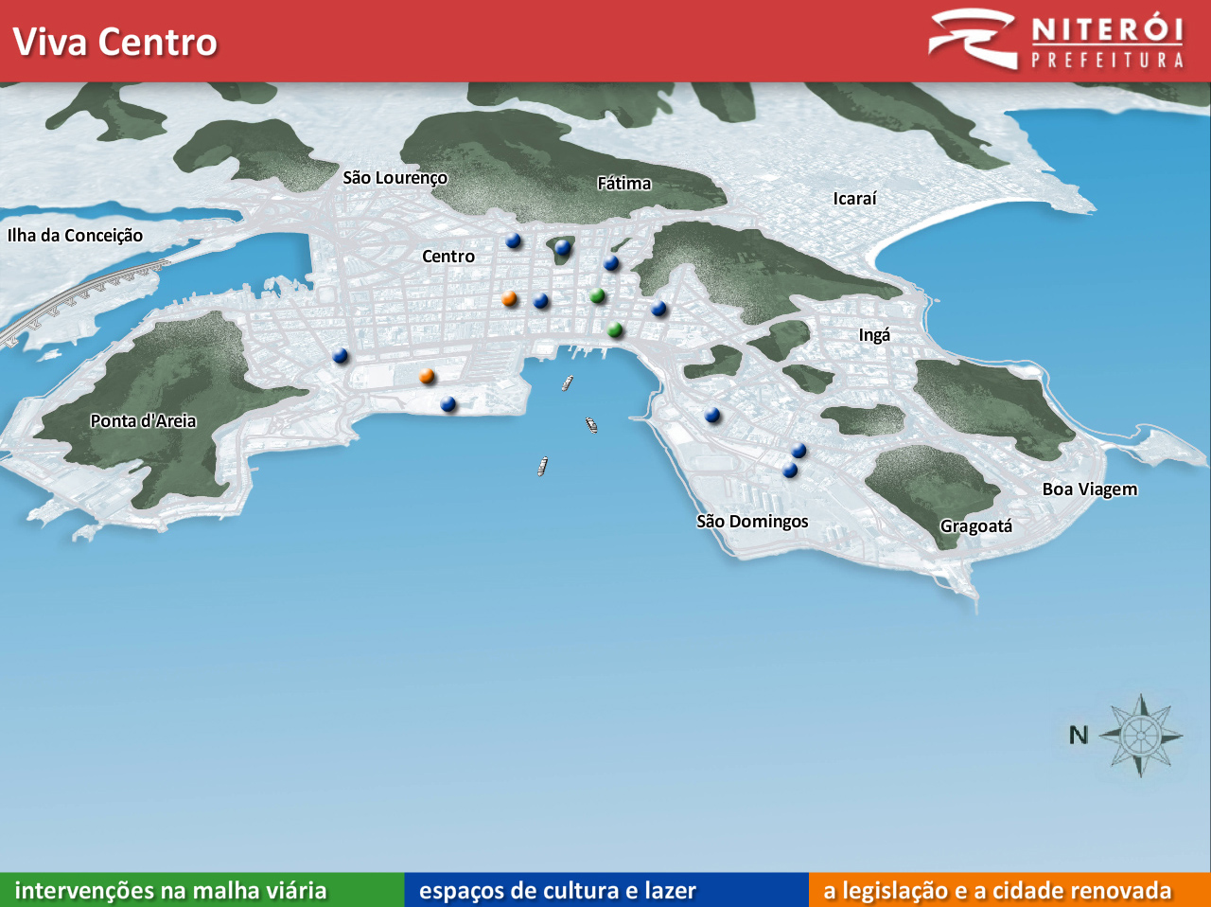Click the Niterói Prefeitura logo
This screenshot has width=1211, height=907.
point(1056,40)
